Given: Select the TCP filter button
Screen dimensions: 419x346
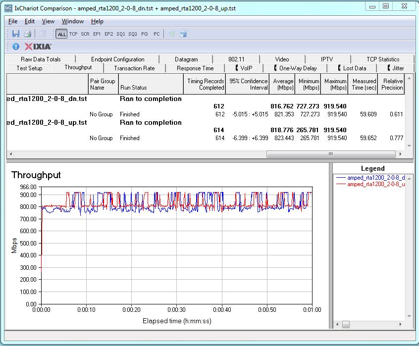Looking at the screenshot, I should coord(73,34).
